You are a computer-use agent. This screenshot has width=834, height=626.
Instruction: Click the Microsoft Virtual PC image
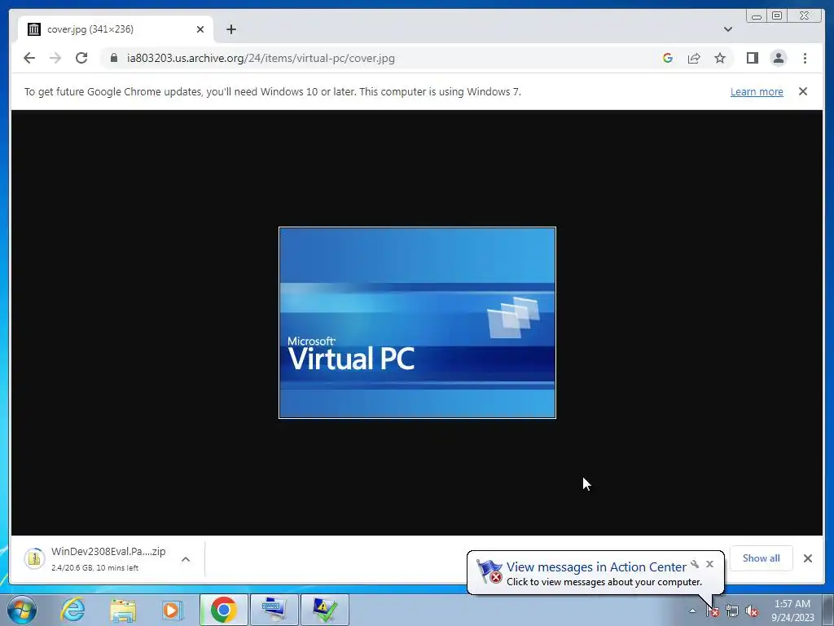(x=417, y=323)
